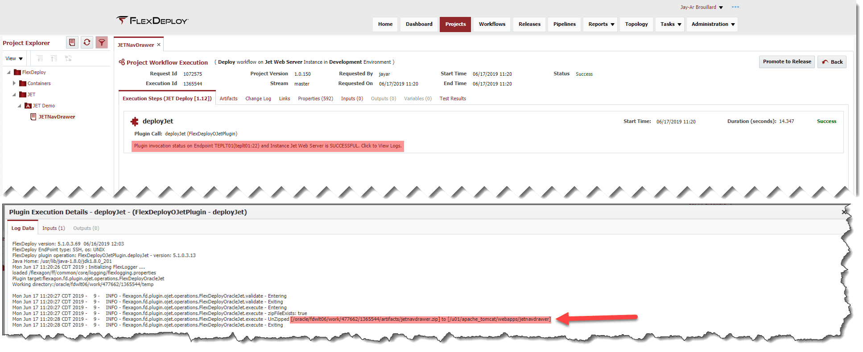Viewport: 863px width, 352px height.
Task: Close the JETNavDrawer tab
Action: coord(159,45)
